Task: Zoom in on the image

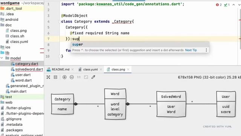Action: click(64, 77)
